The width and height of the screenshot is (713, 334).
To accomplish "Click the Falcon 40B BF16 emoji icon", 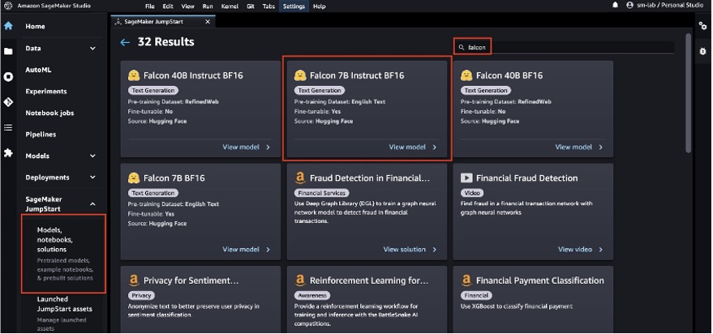I will point(466,75).
